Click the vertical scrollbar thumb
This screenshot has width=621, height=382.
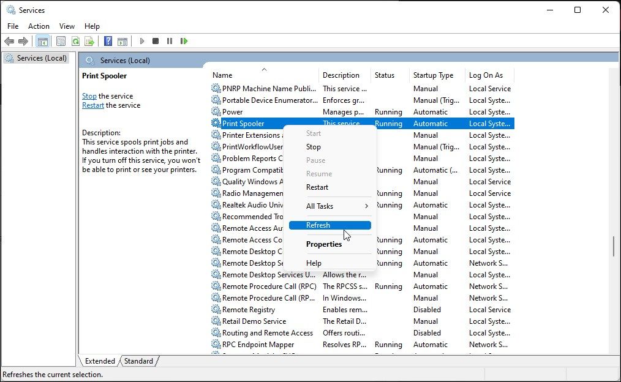tap(613, 246)
